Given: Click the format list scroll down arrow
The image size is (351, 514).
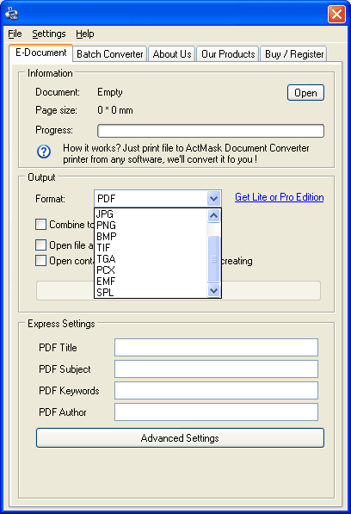Looking at the screenshot, I should pos(214,290).
